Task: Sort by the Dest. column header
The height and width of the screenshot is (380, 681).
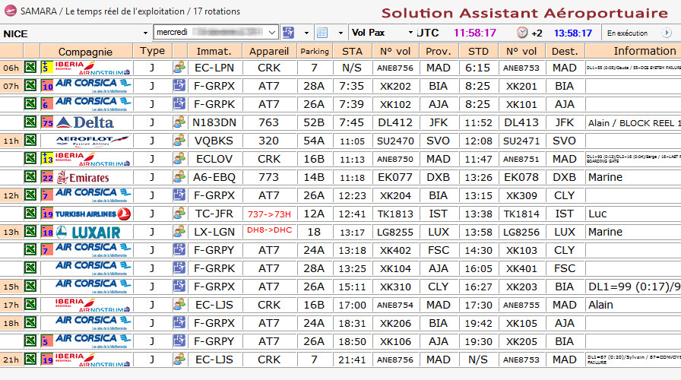Action: tap(565, 51)
